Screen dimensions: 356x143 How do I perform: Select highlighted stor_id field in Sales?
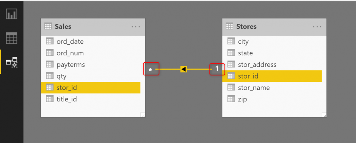[66, 88]
